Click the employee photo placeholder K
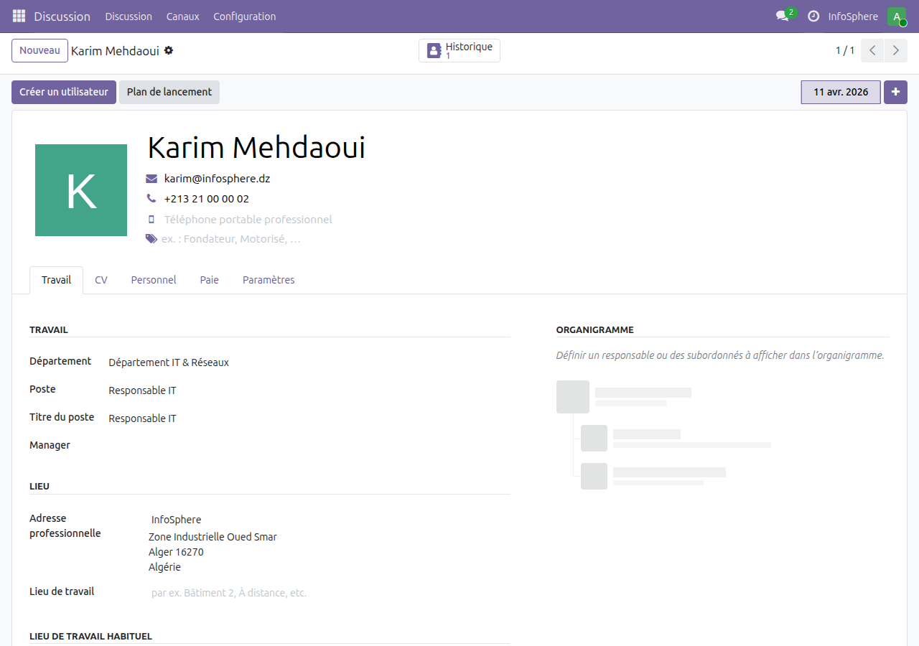919x646 pixels. 80,189
